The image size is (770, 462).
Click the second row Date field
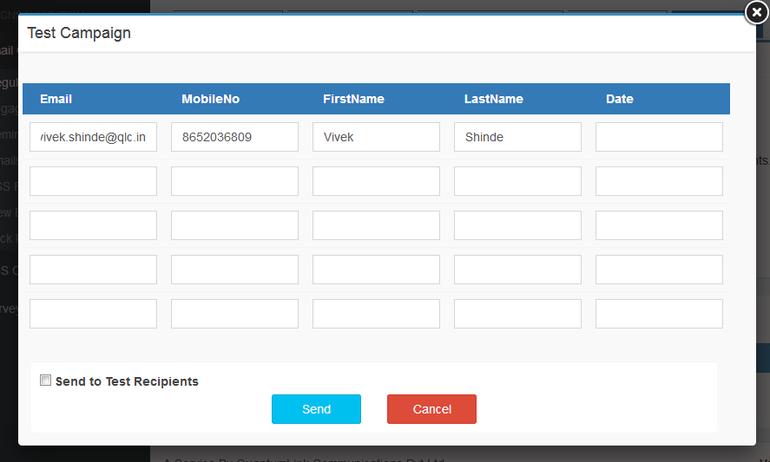pyautogui.click(x=659, y=181)
